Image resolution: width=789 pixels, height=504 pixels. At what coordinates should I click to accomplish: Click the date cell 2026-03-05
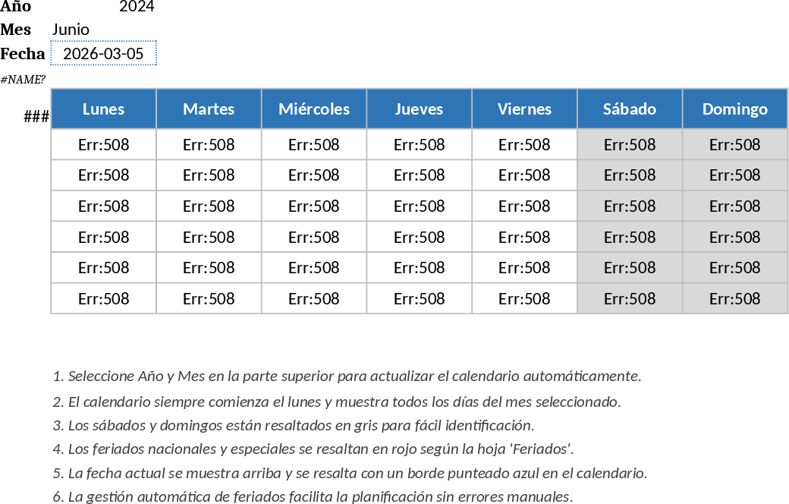[x=103, y=54]
